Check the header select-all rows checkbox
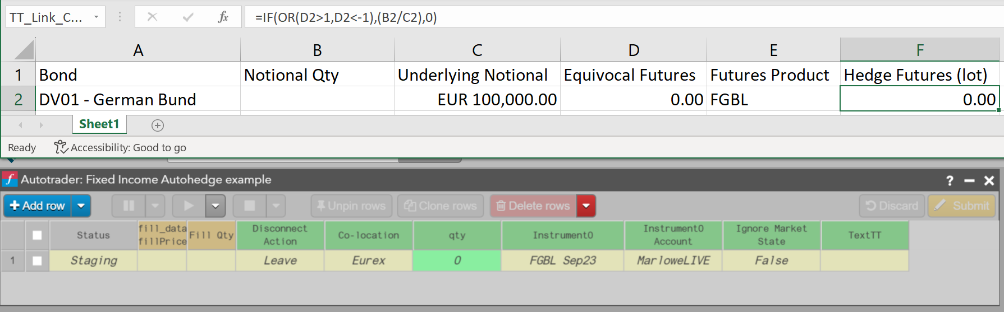 coord(37,235)
